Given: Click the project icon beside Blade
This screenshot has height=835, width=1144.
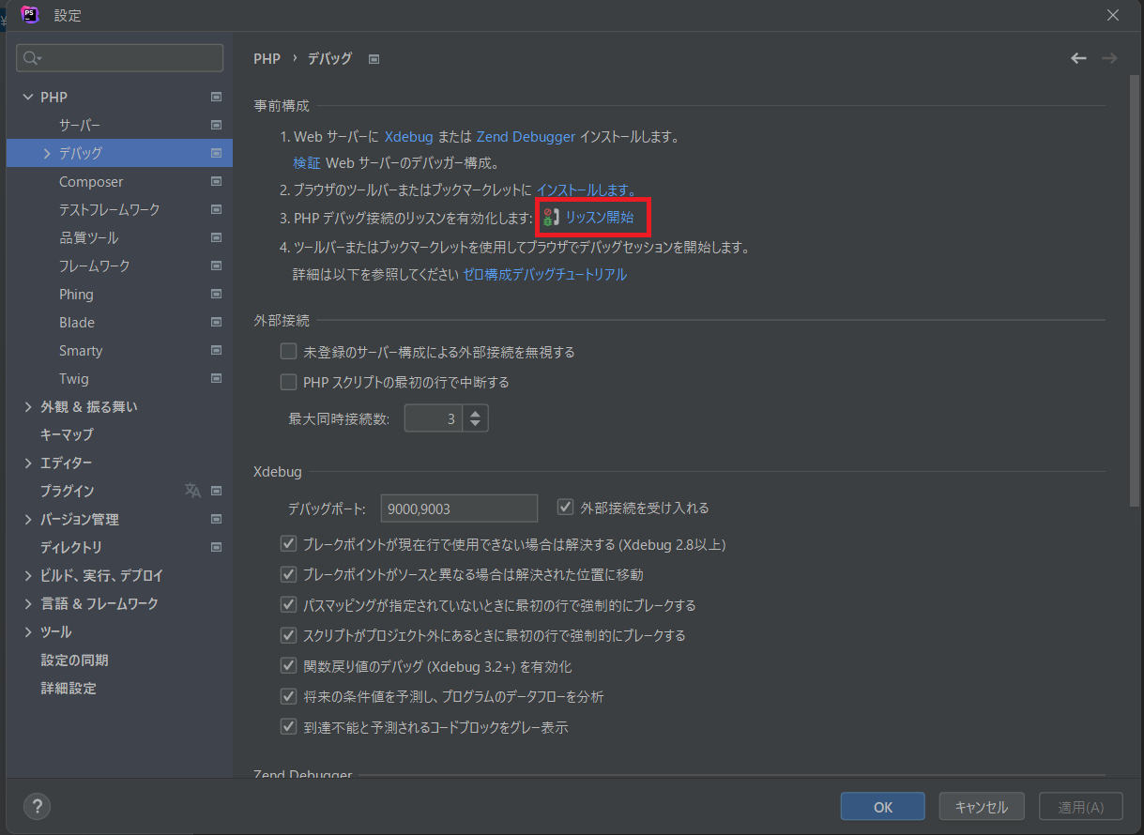Looking at the screenshot, I should point(216,322).
